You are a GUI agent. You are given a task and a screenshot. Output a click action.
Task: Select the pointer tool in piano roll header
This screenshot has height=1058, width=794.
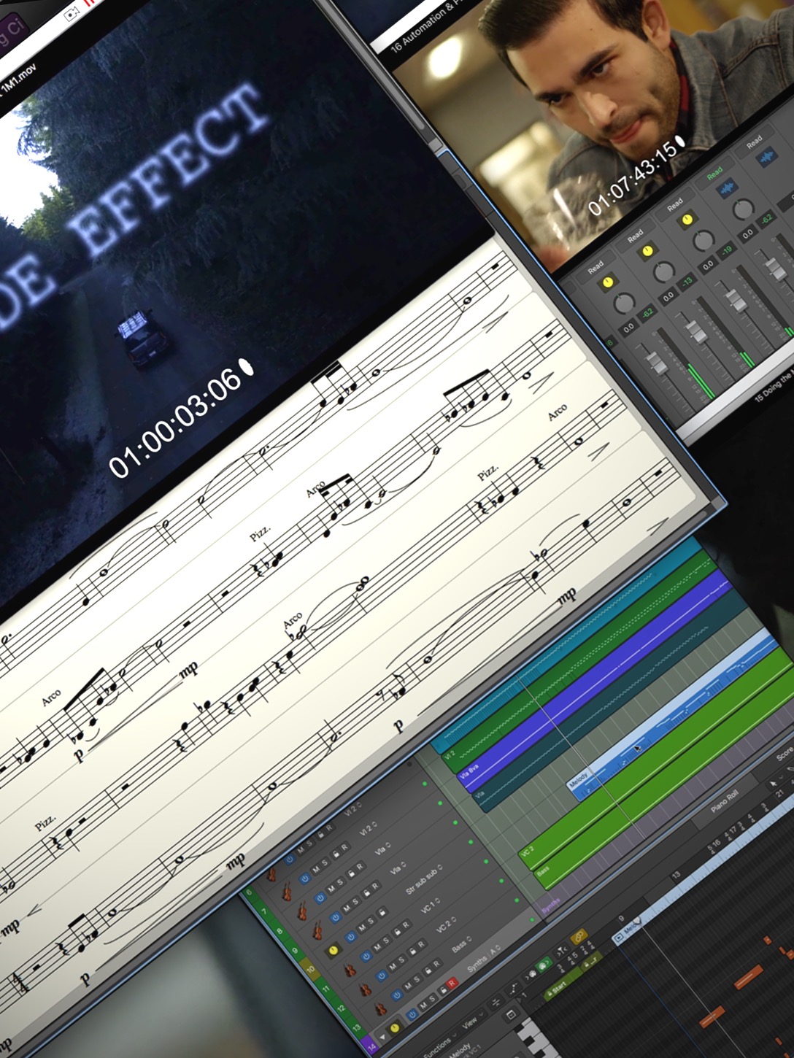coord(775,784)
